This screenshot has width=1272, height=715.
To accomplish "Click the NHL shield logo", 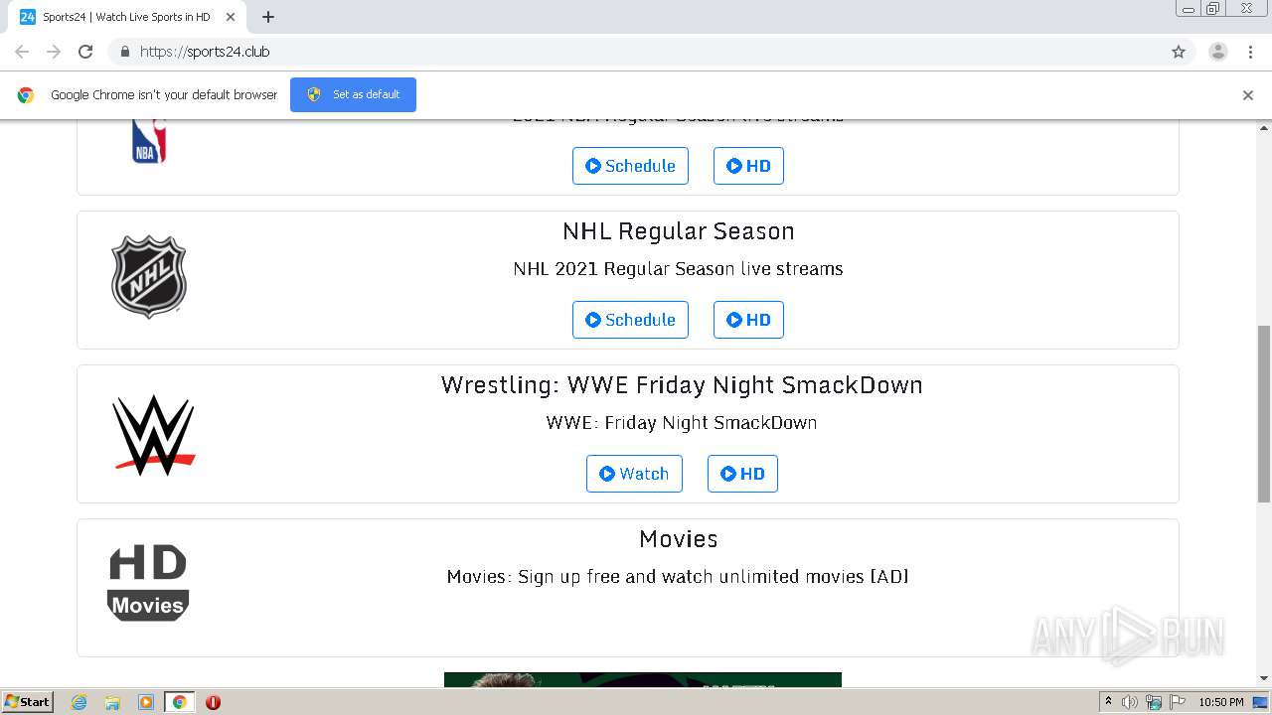I will (149, 277).
